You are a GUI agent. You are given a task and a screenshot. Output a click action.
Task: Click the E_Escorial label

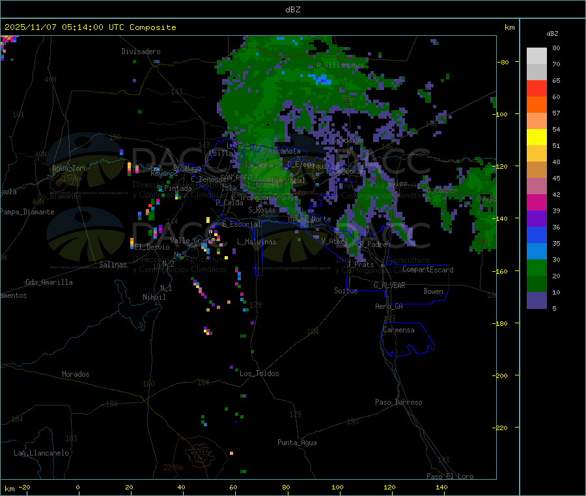(242, 224)
